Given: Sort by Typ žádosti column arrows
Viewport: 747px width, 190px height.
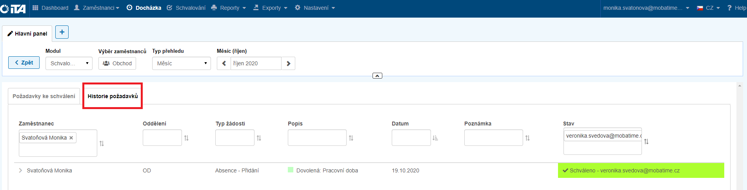Looking at the screenshot, I should point(259,138).
